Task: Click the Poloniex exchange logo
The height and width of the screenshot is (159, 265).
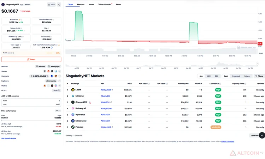Action: click(73, 127)
